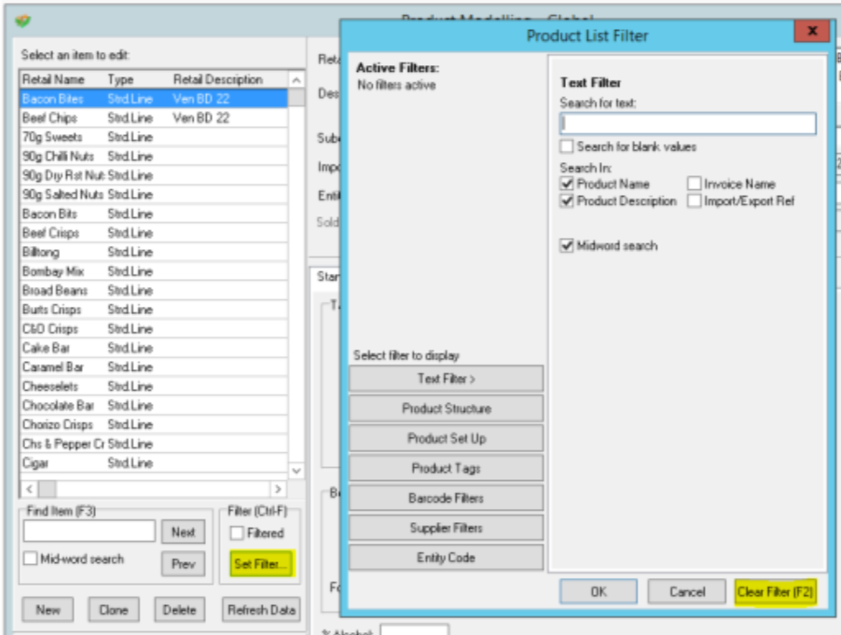Enable Search for blank values checkbox

coord(567,146)
